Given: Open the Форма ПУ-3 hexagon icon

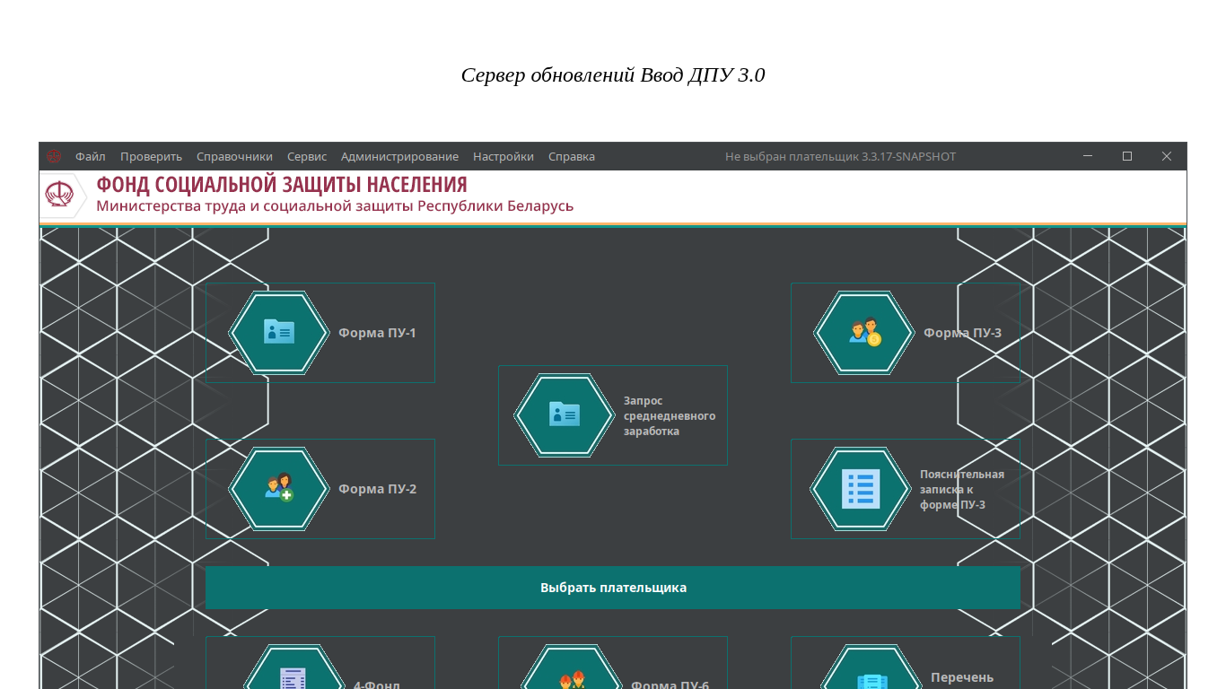Looking at the screenshot, I should 864,333.
